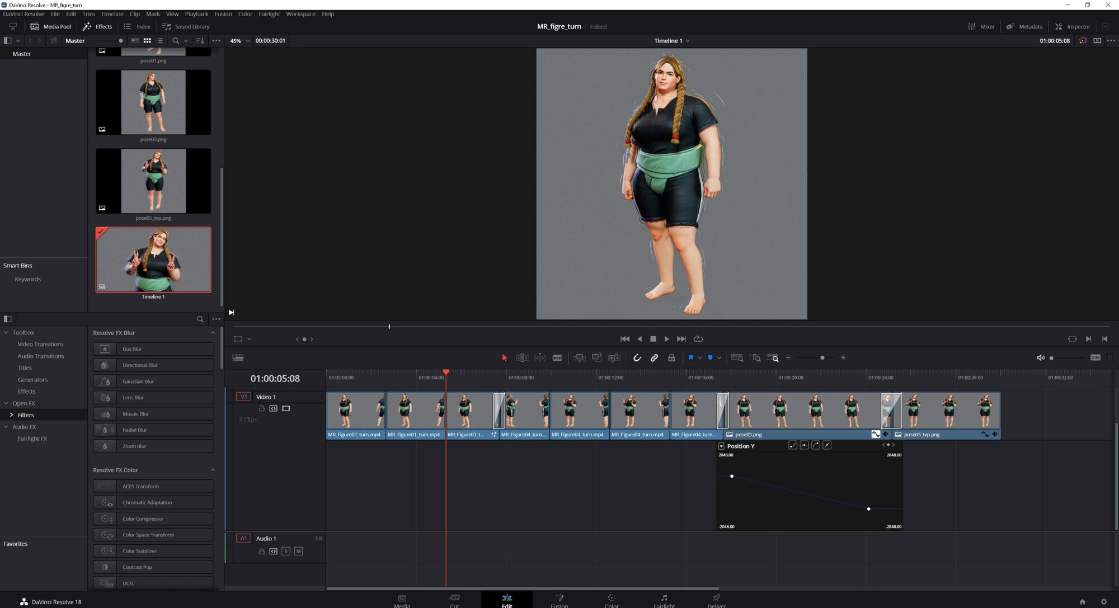The image size is (1119, 608).
Task: Solo the Audio 1 track
Action: click(286, 552)
